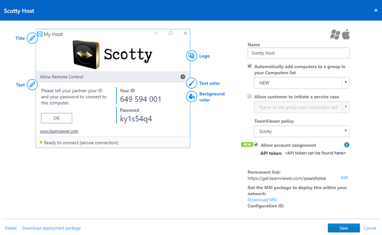
Task: Click the Text pencil edit icon
Action: point(32,85)
